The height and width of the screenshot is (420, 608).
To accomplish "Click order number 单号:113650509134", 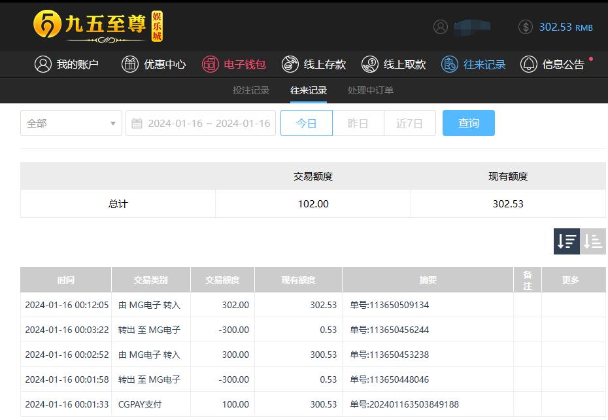I will 389,305.
